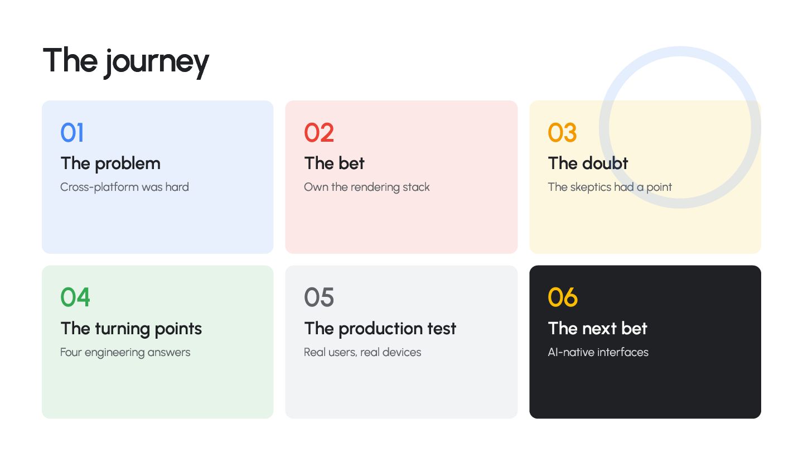
Task: Select 'AI-native interfaces' subtitle
Action: pyautogui.click(x=598, y=352)
